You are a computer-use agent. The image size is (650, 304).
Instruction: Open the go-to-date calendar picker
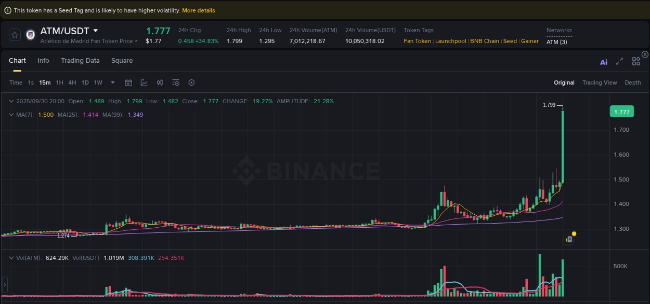click(x=128, y=82)
